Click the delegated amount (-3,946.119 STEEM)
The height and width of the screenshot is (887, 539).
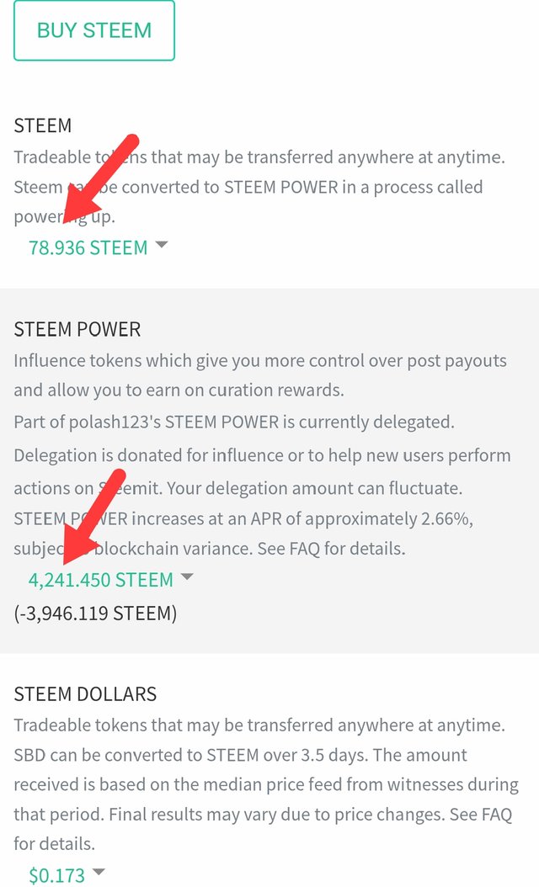[95, 613]
